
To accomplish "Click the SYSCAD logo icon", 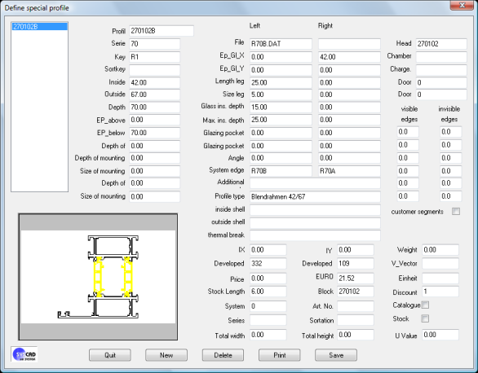I will [24, 354].
